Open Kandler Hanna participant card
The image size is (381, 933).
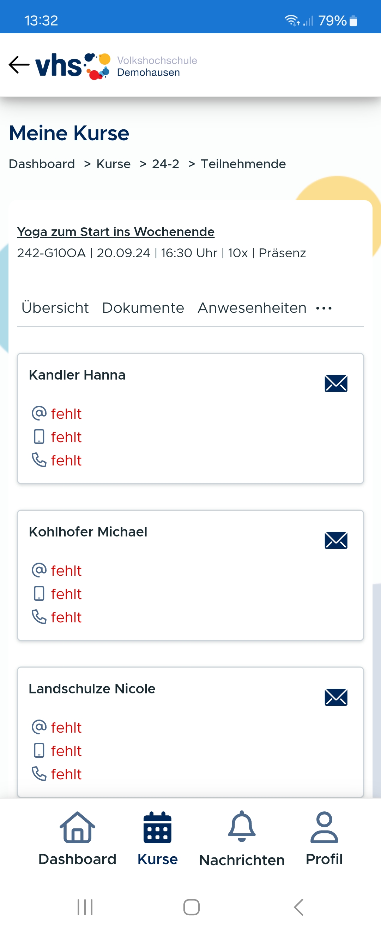point(190,418)
